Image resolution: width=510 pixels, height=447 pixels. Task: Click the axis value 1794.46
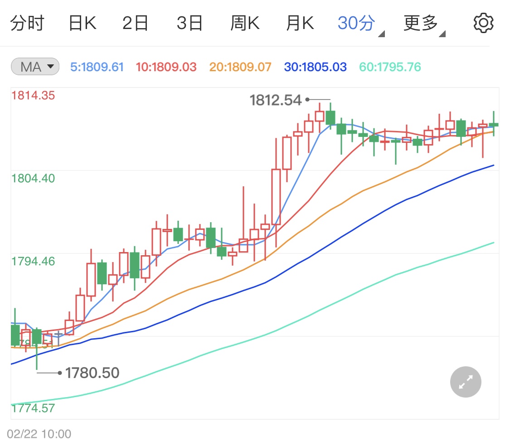(x=33, y=262)
